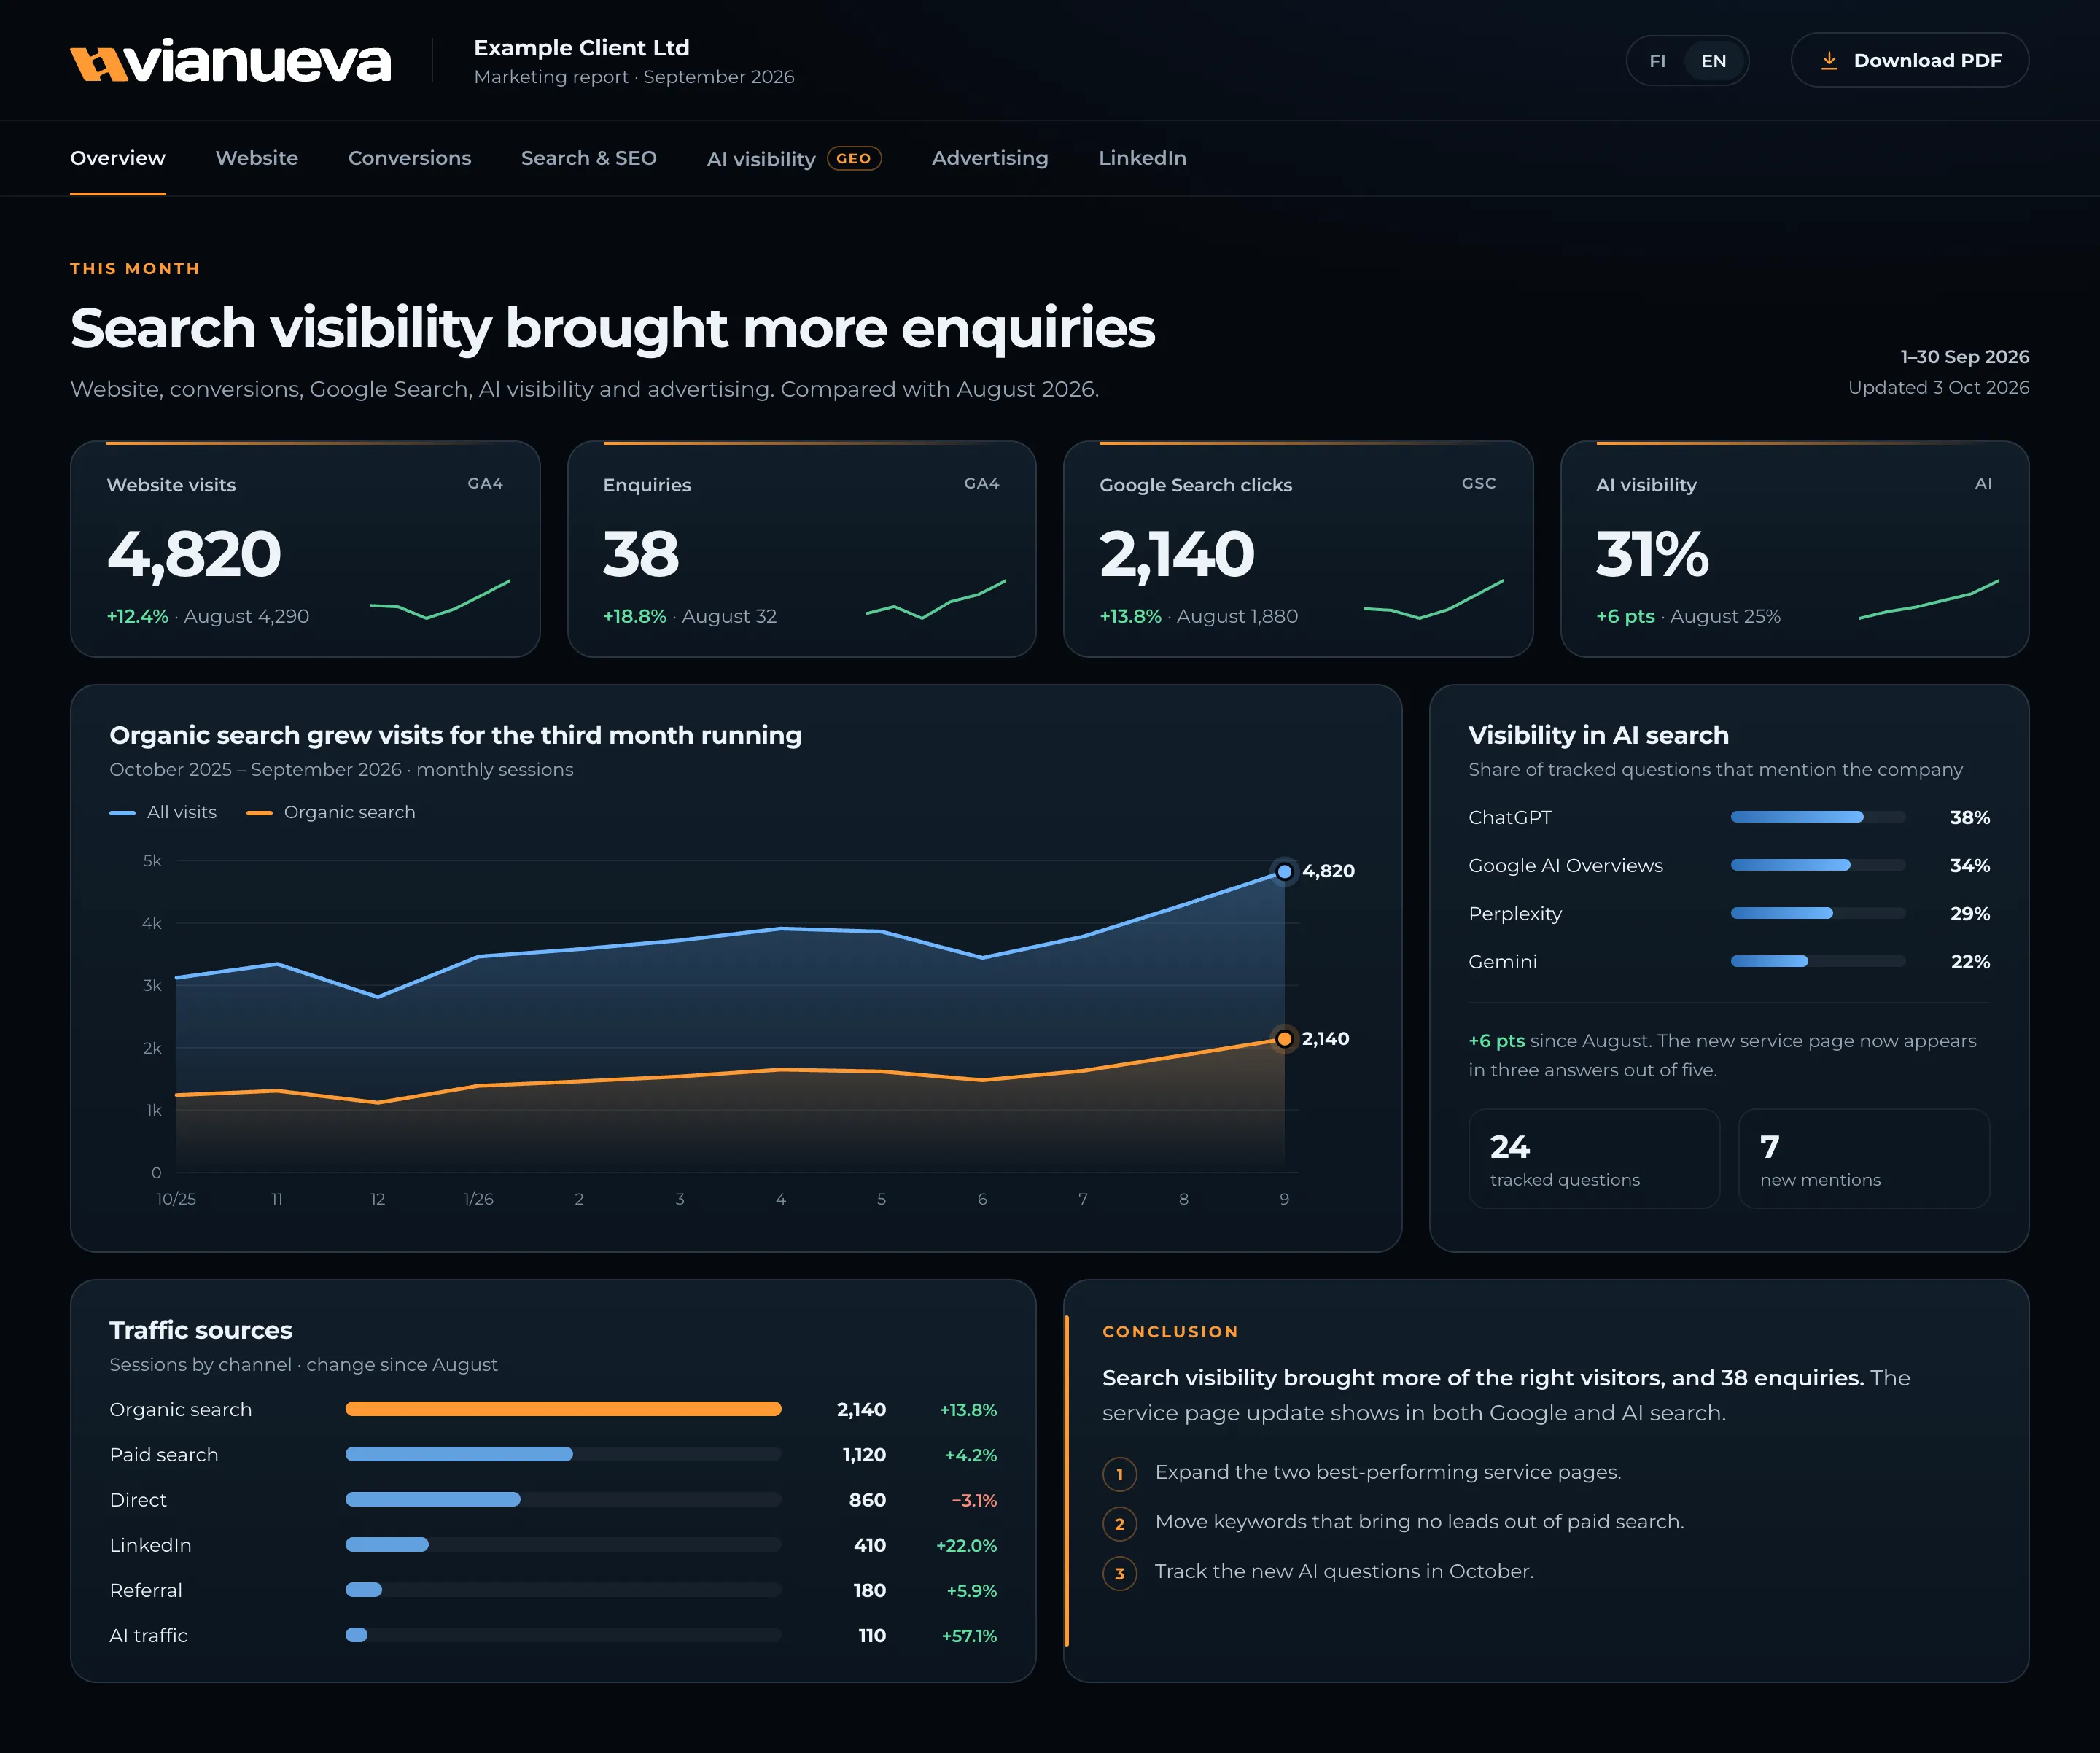
Task: Click the AI traffic bar
Action: [x=563, y=1635]
